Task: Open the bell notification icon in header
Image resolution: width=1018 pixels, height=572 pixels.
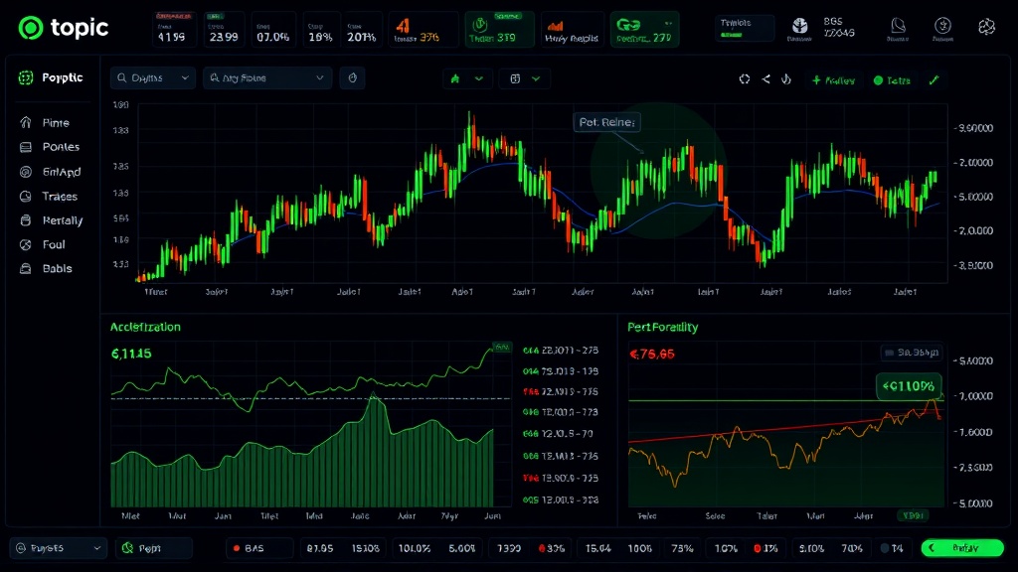Action: [898, 26]
